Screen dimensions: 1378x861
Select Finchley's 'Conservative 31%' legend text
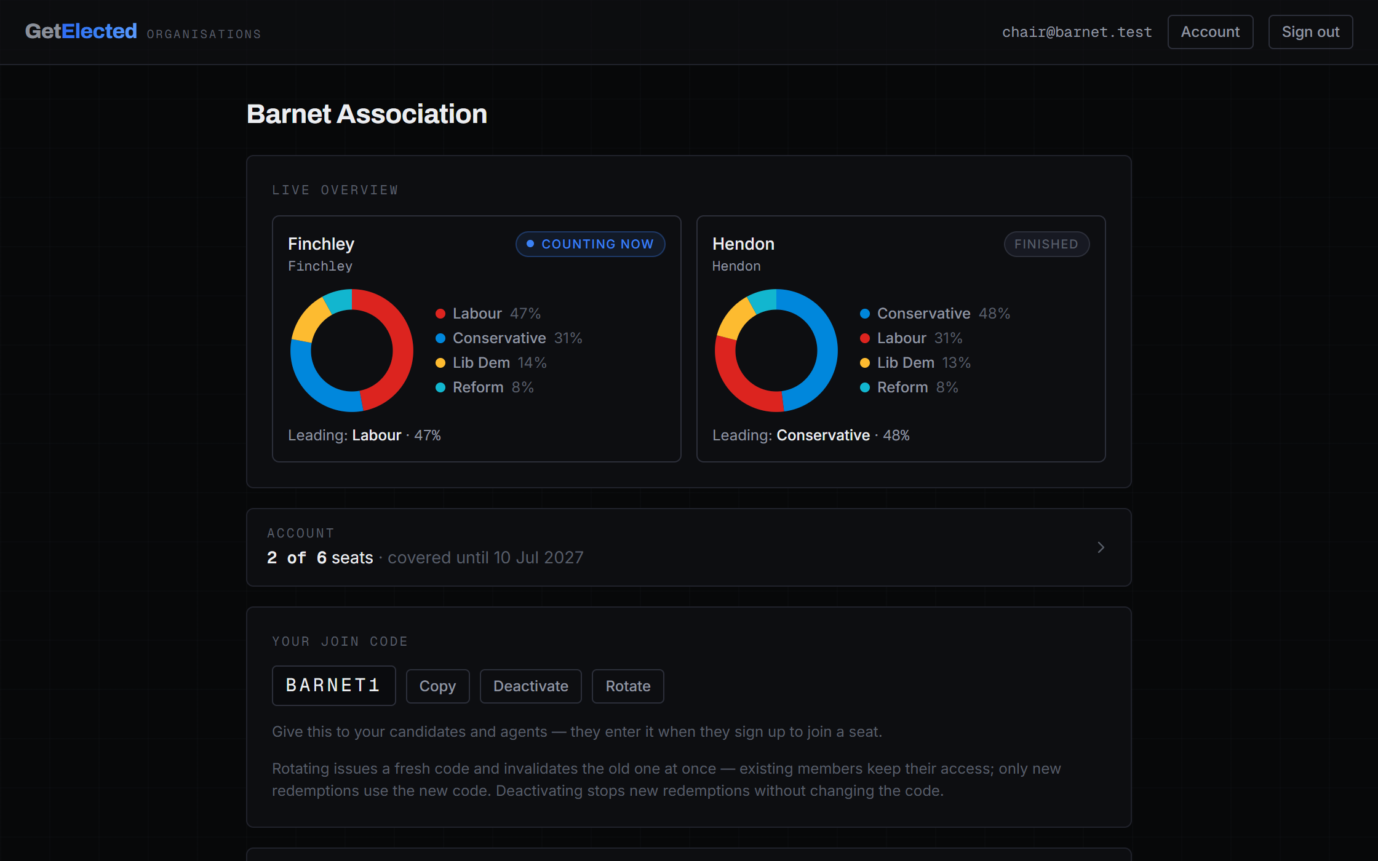(517, 338)
